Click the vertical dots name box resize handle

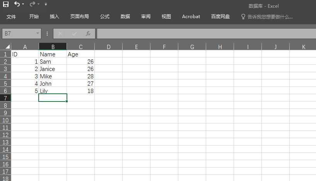[47, 34]
